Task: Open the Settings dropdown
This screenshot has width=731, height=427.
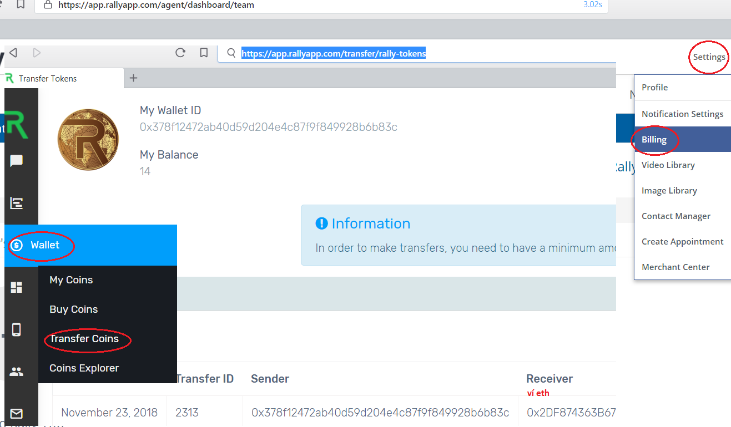Action: (709, 57)
